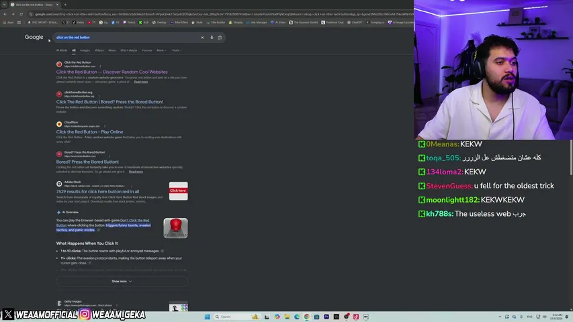573x322 pixels.
Task: Start voice search with microphone icon
Action: [x=212, y=38]
